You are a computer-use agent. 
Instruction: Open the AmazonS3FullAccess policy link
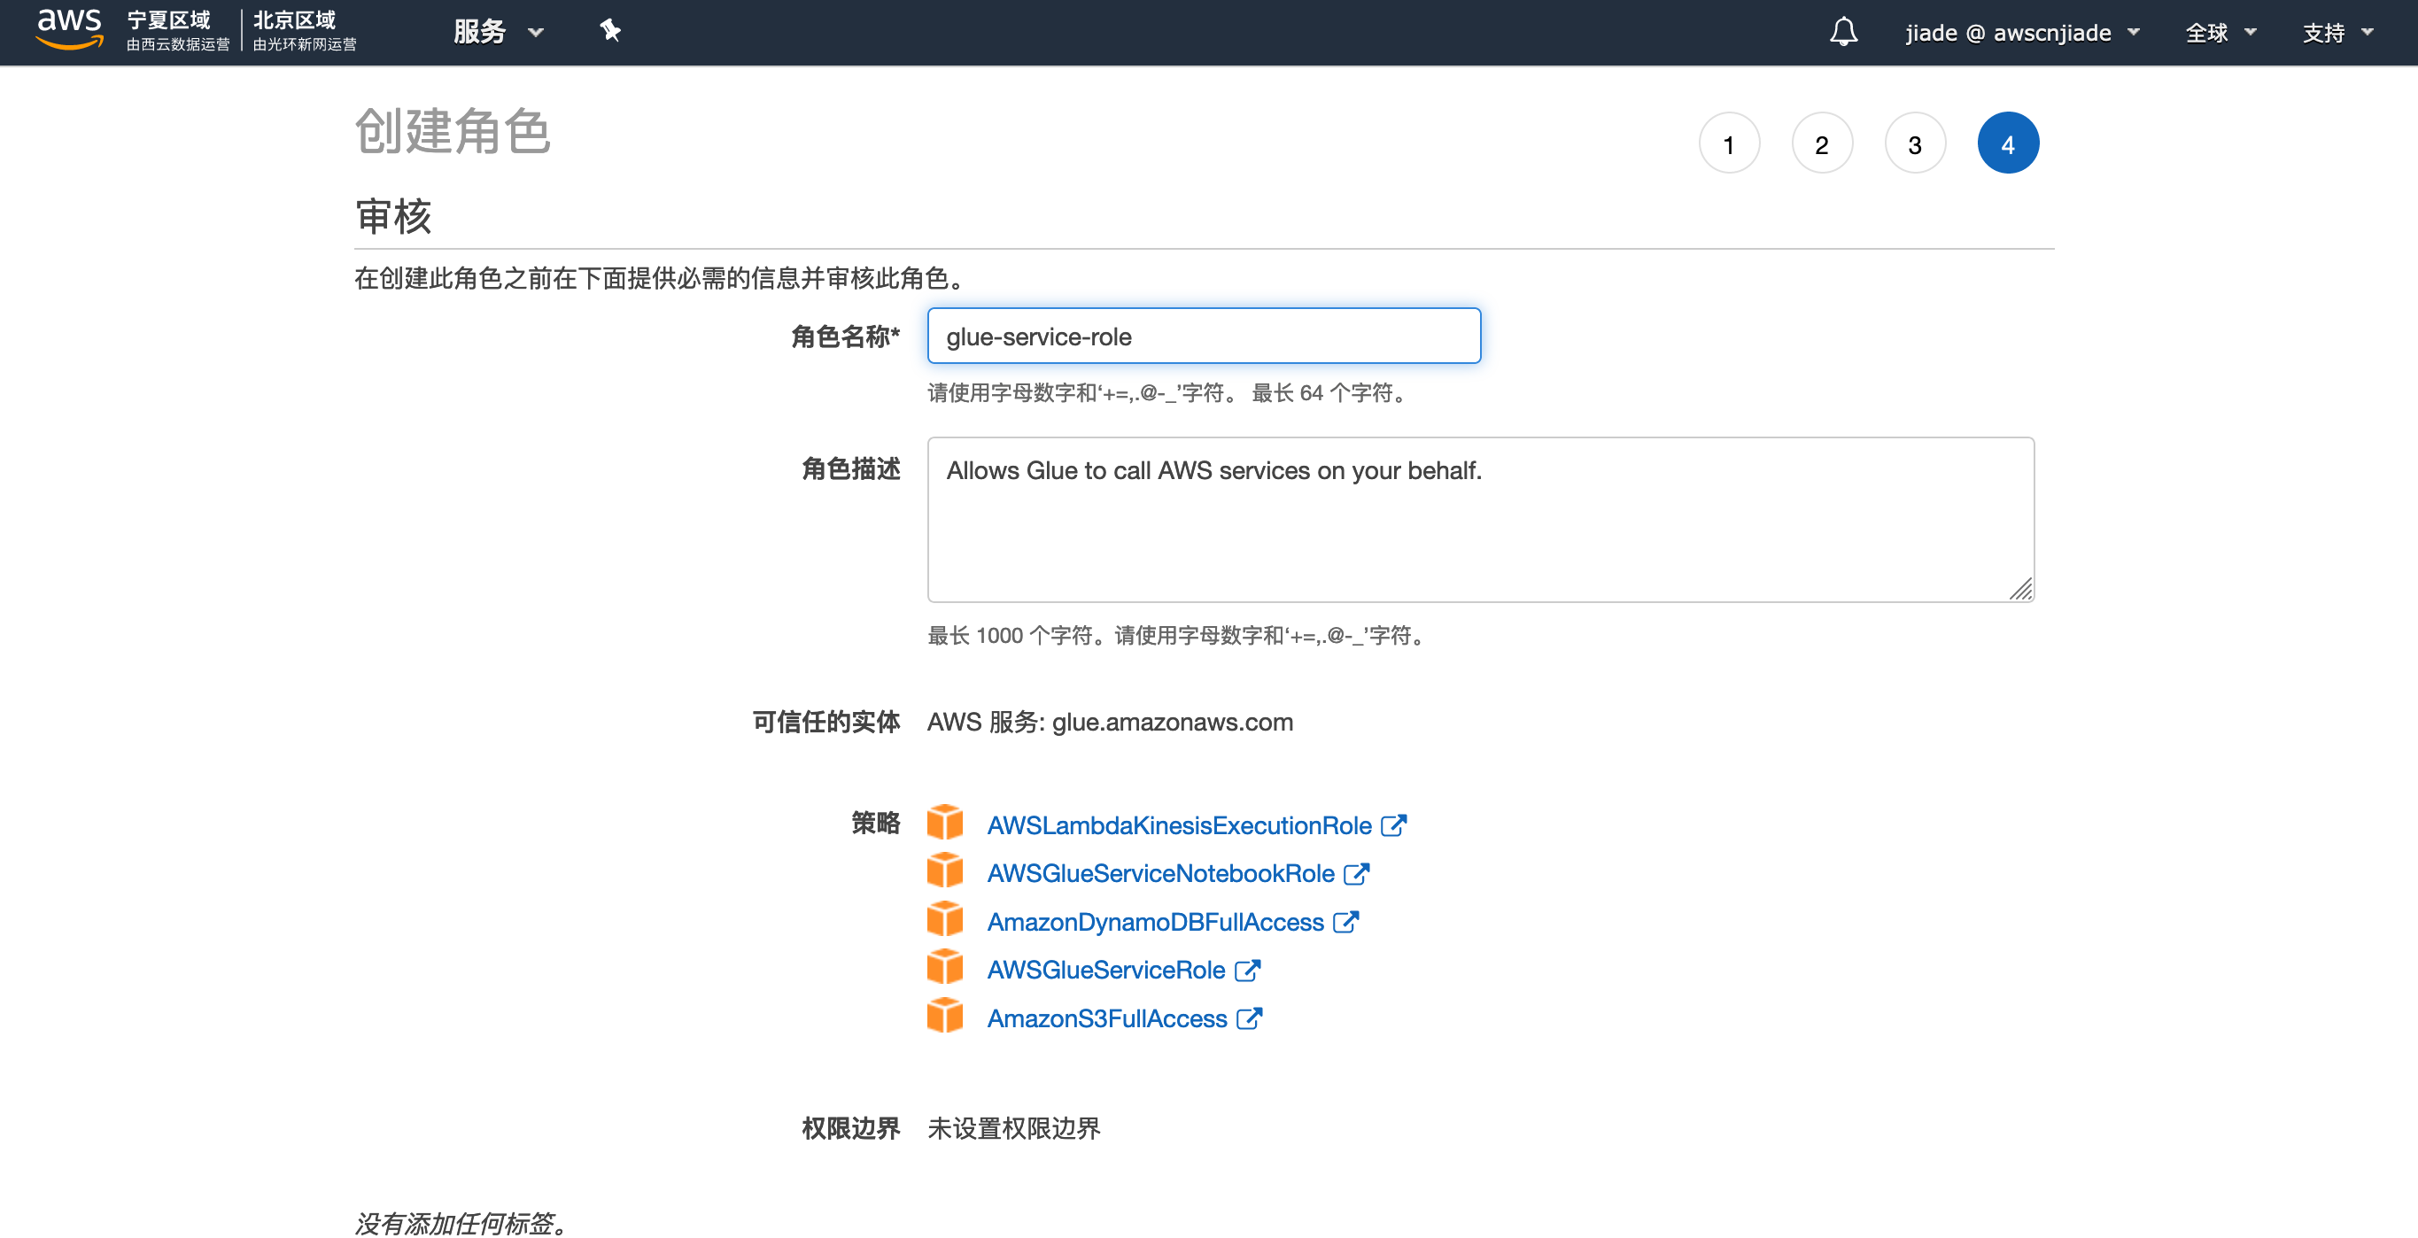pyautogui.click(x=1106, y=1018)
